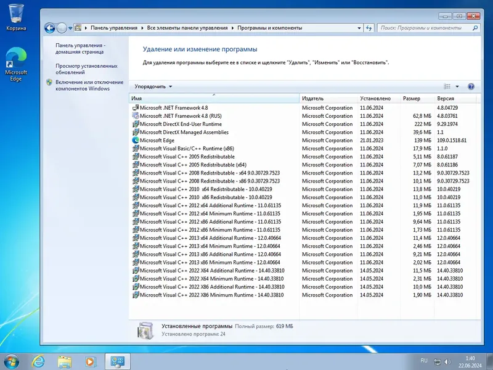Open Windows Explorer folder in taskbar
The width and height of the screenshot is (493, 370).
pos(65,362)
